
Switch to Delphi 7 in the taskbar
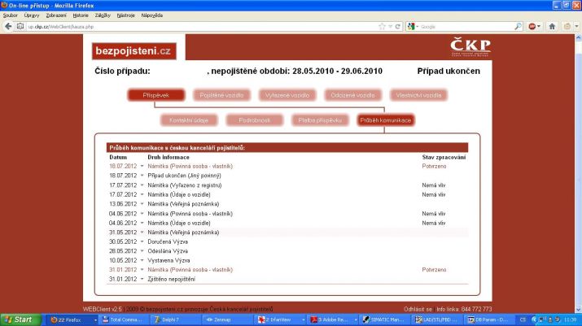[x=175, y=319]
